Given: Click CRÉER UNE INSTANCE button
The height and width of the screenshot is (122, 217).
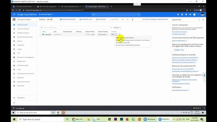Looking at the screenshot, I should pyautogui.click(x=68, y=20).
